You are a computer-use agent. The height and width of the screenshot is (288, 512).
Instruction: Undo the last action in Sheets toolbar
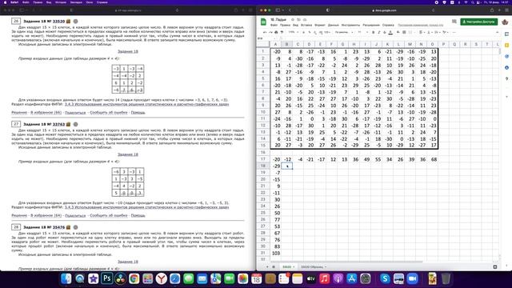click(265, 32)
